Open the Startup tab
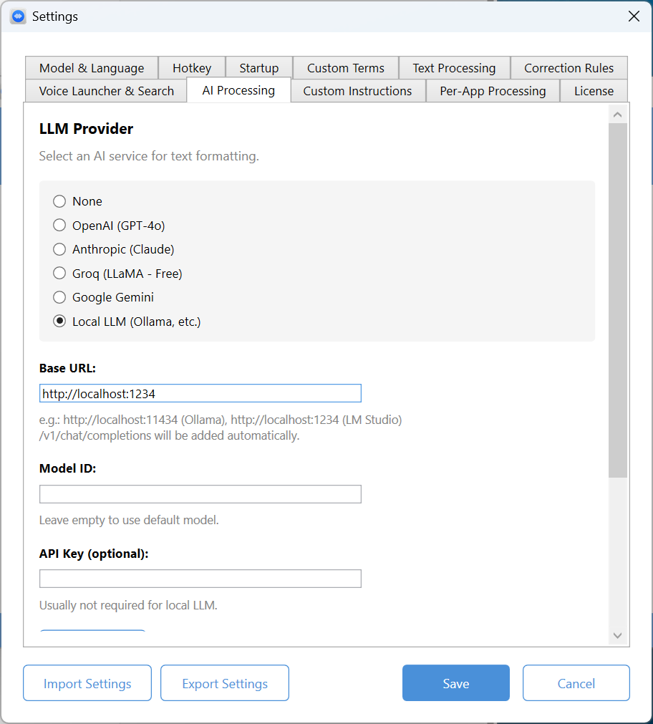This screenshot has height=724, width=653. coord(258,68)
